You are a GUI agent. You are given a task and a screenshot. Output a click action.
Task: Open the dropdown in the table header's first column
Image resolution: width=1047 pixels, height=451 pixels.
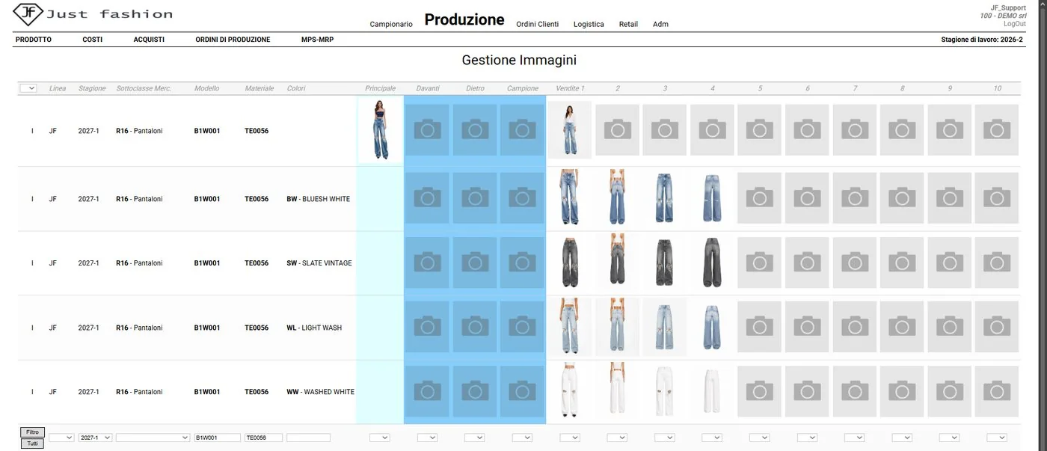[x=28, y=88]
